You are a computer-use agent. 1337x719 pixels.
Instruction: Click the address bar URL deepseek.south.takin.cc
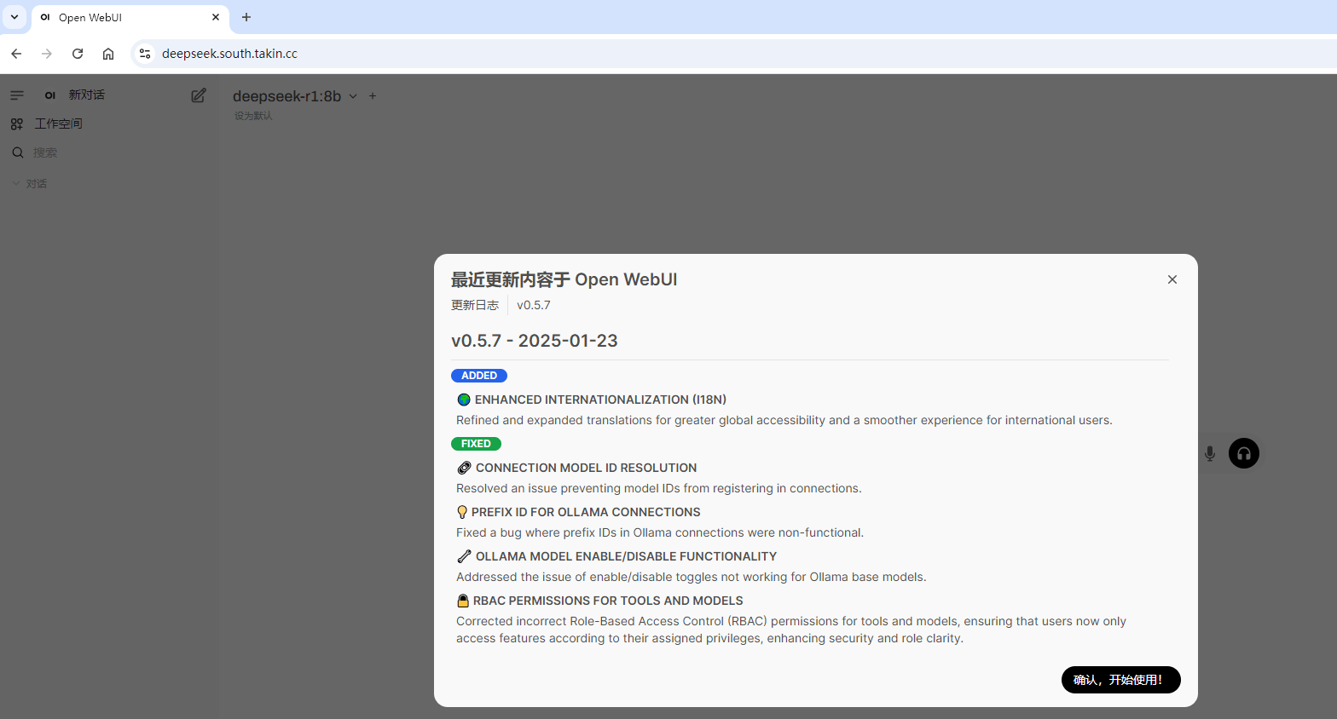pos(230,54)
